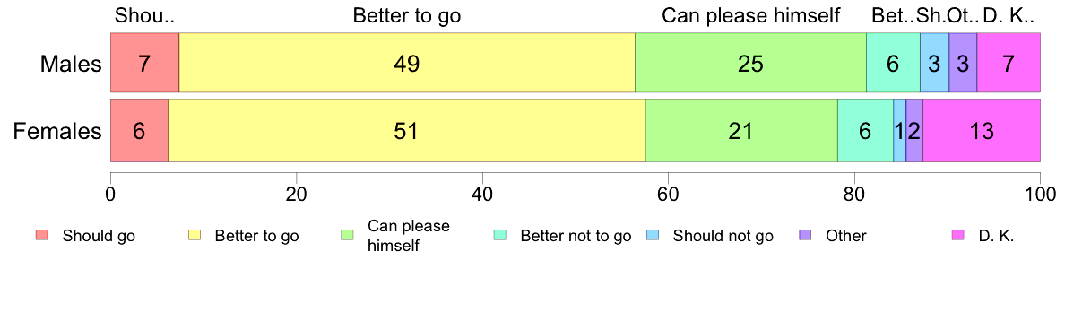Click the magenta D. K. legend swatch
1065x330 pixels.
click(x=957, y=236)
